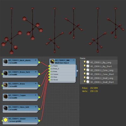Click the yellow Glower light material swatch
This screenshot has width=126, height=126.
coord(5,120)
